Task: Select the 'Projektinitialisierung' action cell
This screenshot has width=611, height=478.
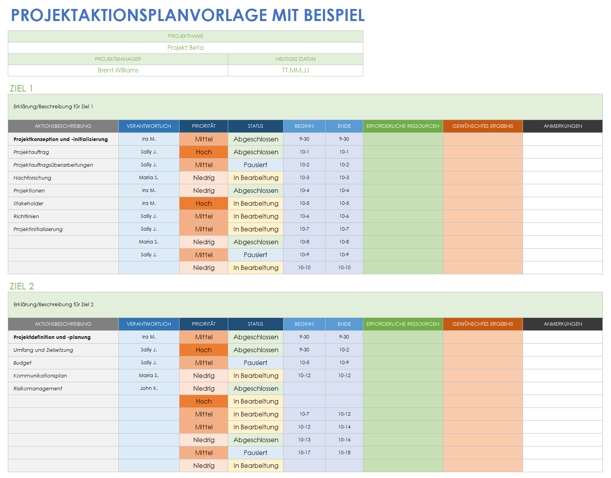Action: coord(63,229)
